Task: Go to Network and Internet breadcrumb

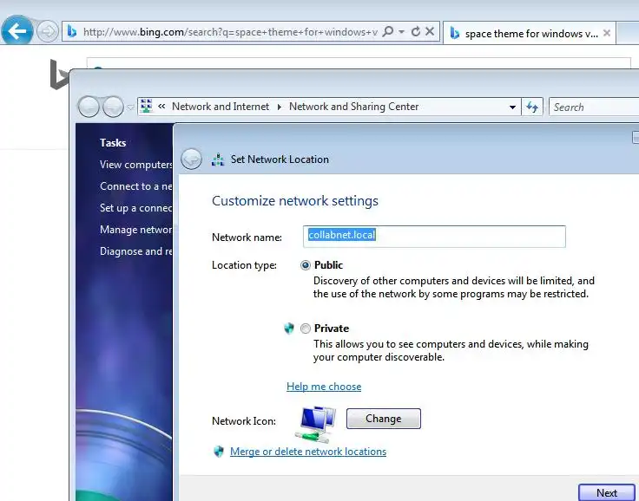Action: pos(220,107)
